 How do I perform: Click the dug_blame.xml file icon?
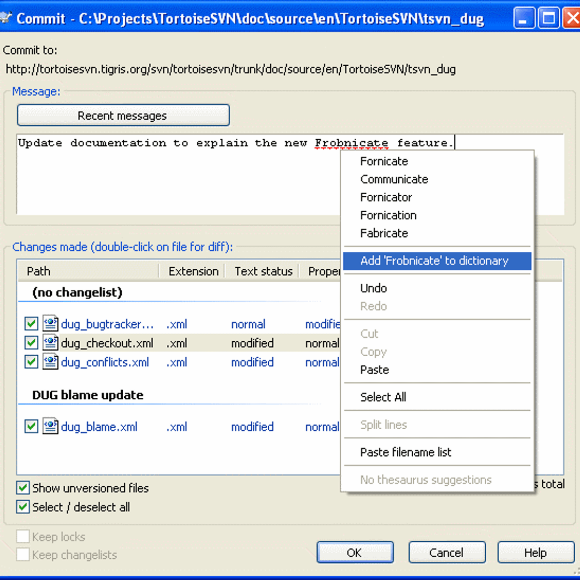(x=50, y=427)
